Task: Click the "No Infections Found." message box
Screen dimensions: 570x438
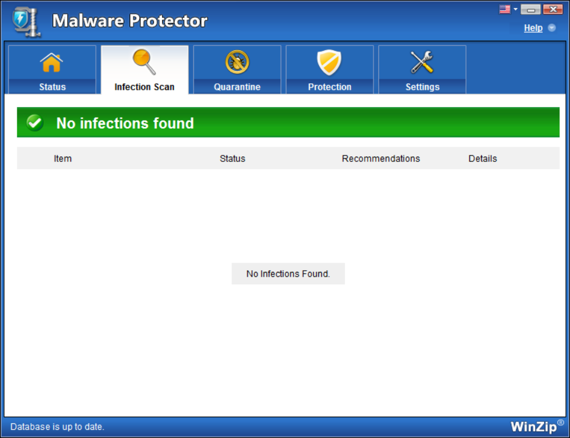Action: pyautogui.click(x=288, y=274)
